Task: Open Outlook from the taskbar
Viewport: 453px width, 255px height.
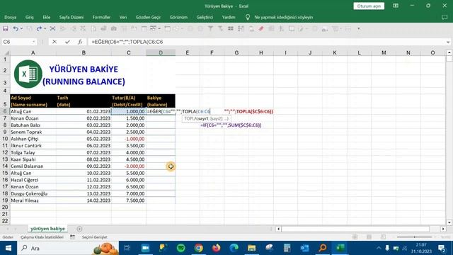Action: click(305, 248)
